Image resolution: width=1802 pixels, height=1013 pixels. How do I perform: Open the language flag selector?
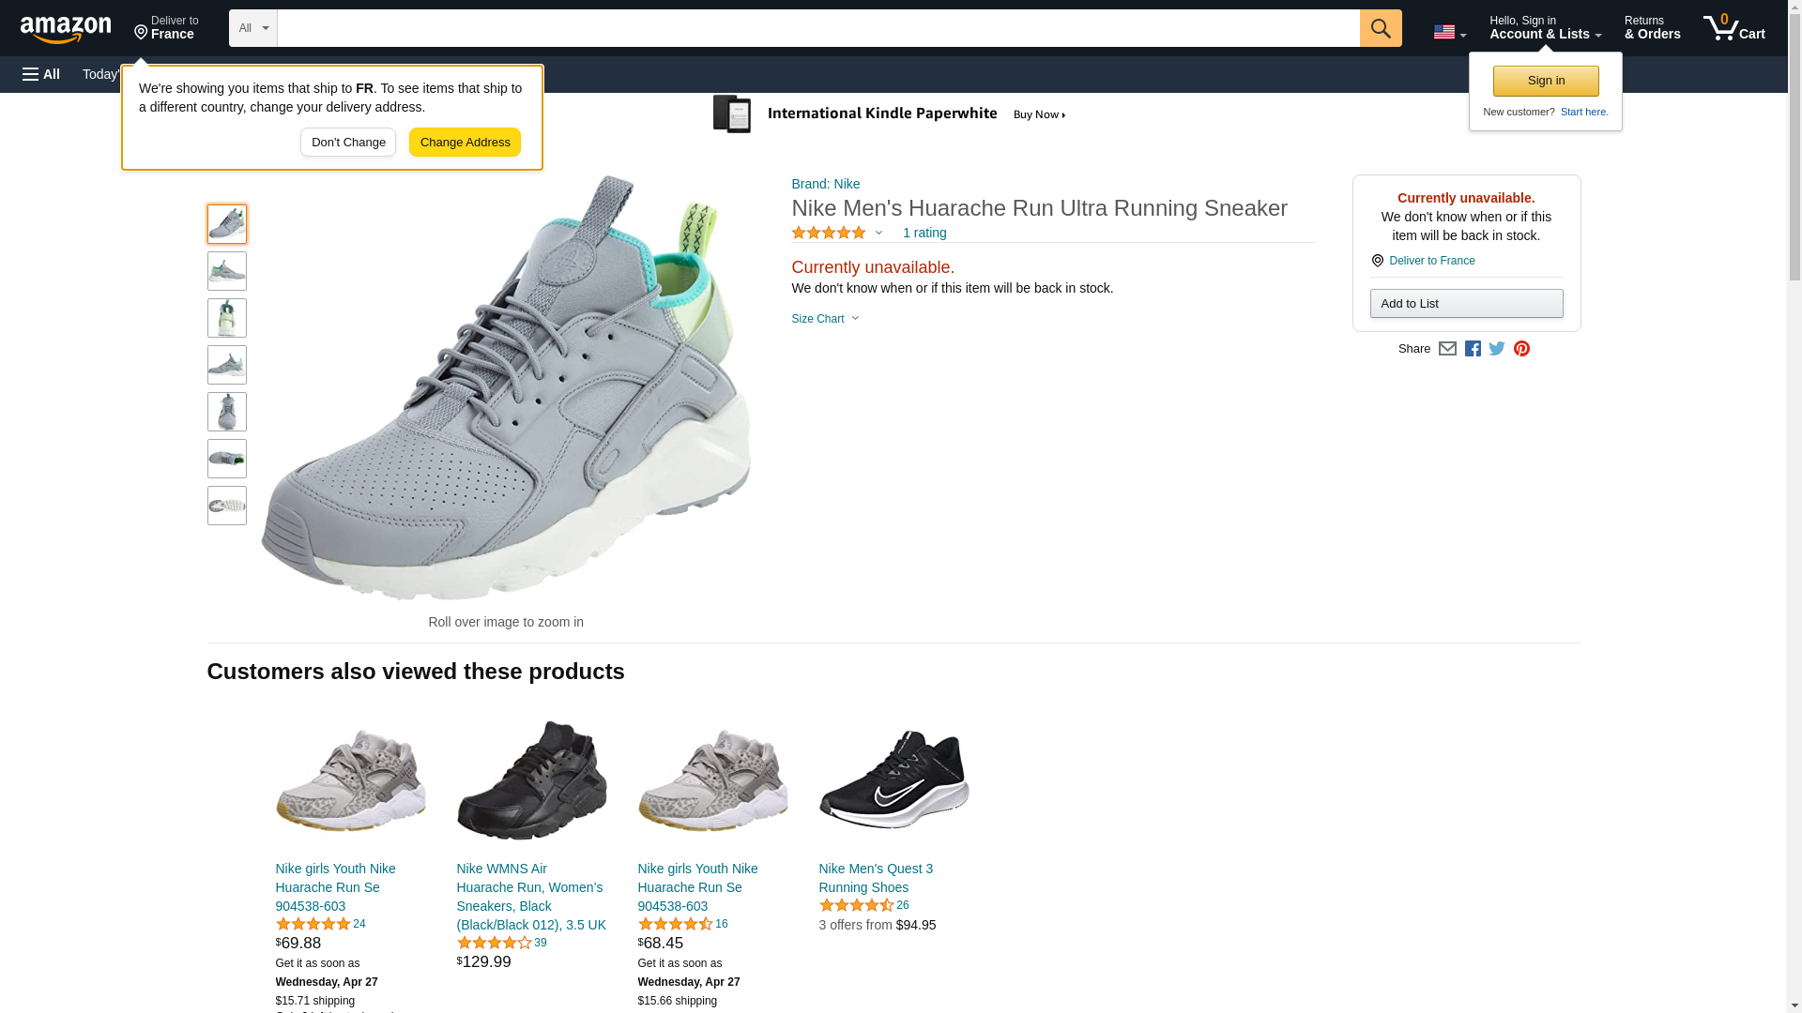(x=1449, y=32)
